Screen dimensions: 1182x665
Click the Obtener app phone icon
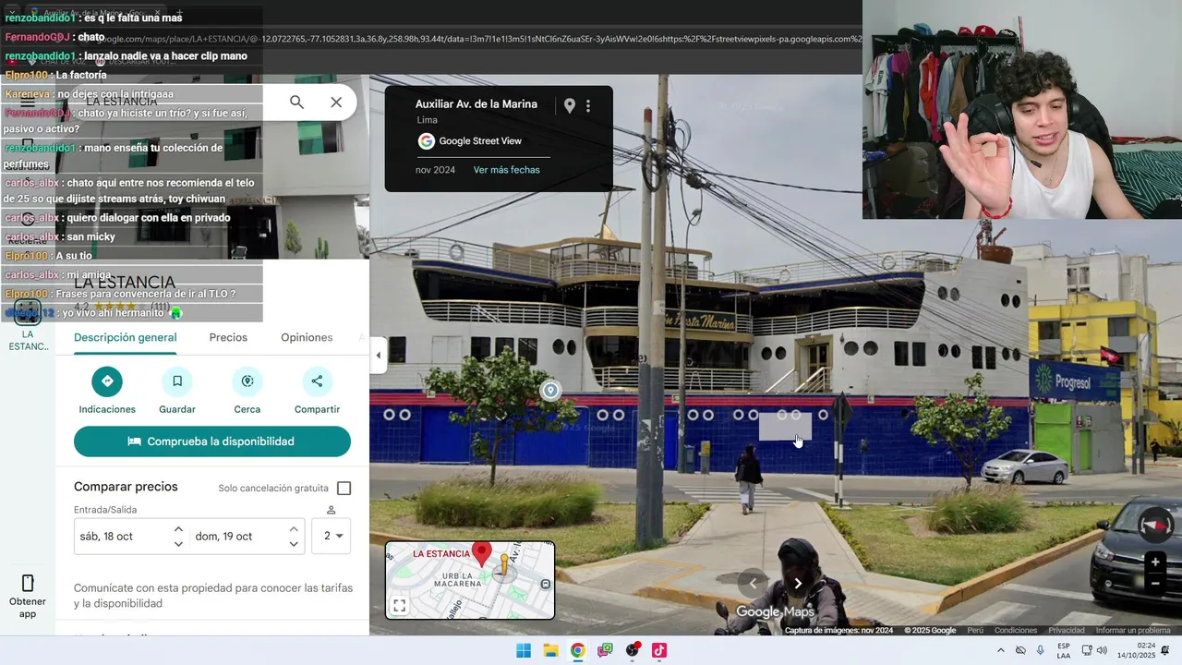tap(28, 583)
